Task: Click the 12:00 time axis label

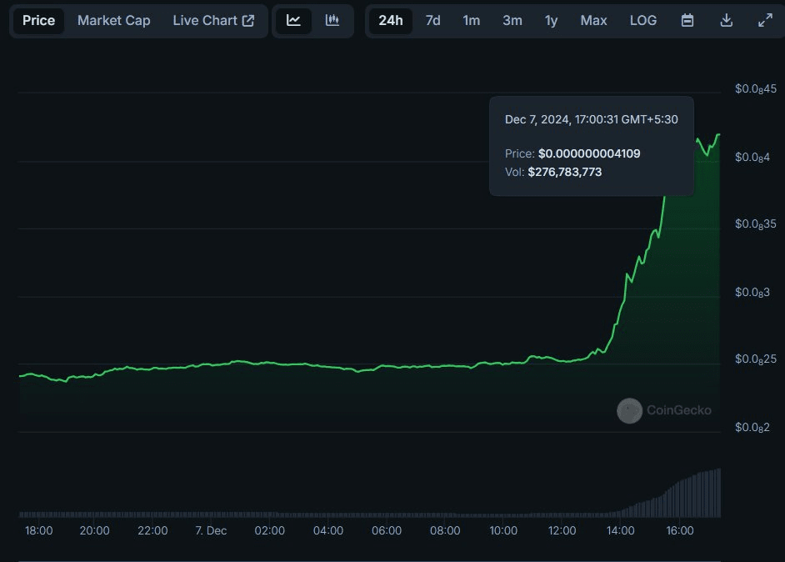Action: click(x=562, y=530)
